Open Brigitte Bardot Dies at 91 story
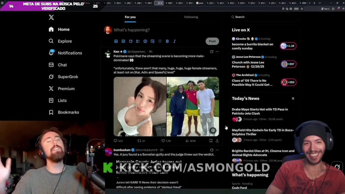Image resolution: width=345 pixels, height=194 pixels. [x=263, y=153]
